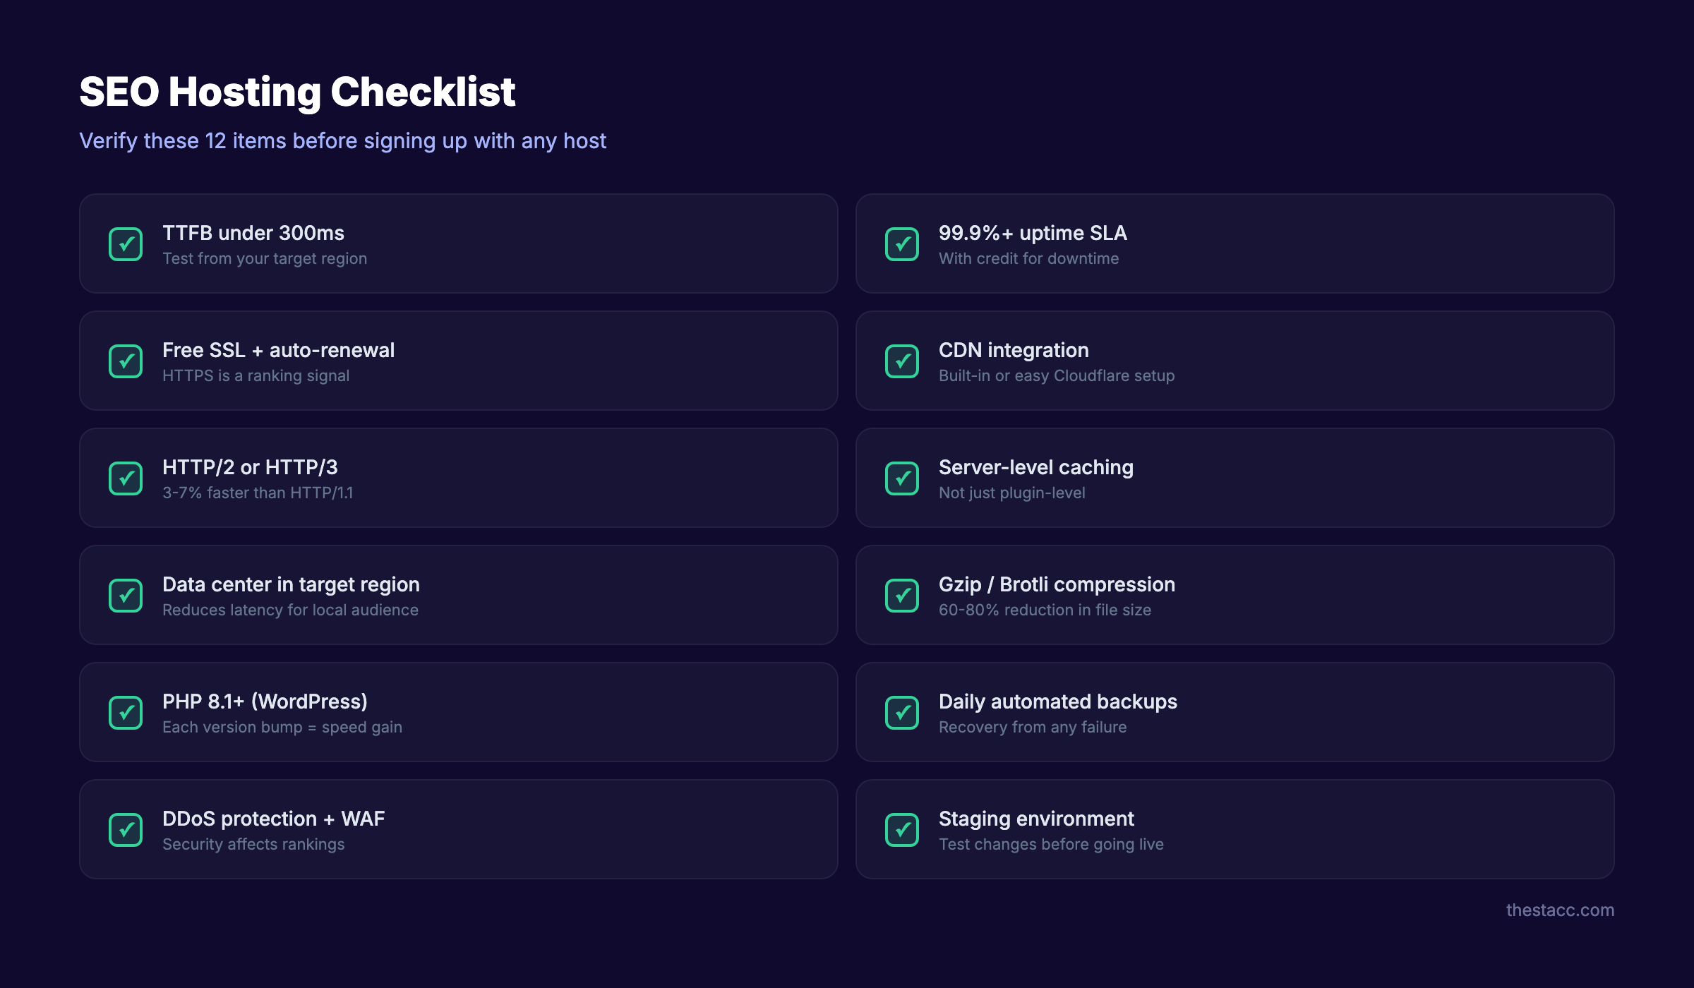Click the checkmark icon beside Gzip / Brotli compression
1694x988 pixels.
click(x=902, y=595)
